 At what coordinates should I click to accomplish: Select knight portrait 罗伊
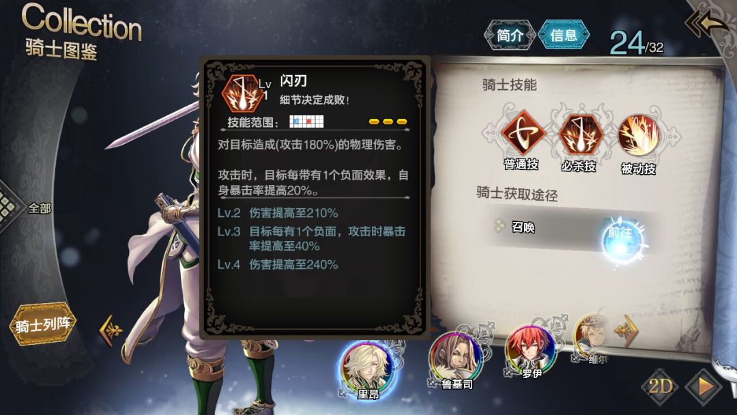pos(530,351)
